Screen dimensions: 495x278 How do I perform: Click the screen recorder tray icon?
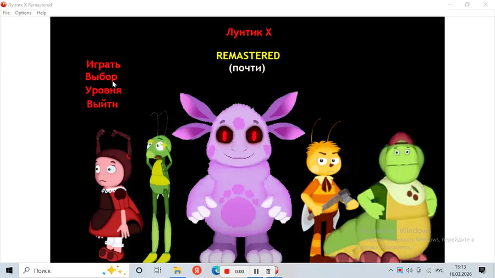(400, 270)
